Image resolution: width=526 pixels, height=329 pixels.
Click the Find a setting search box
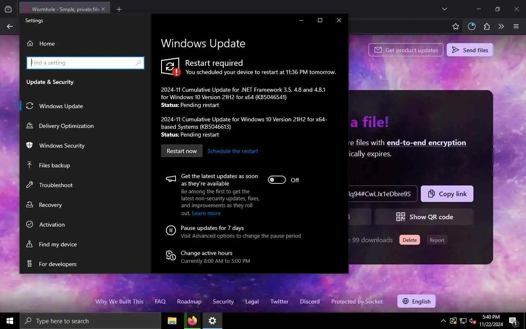tap(85, 63)
